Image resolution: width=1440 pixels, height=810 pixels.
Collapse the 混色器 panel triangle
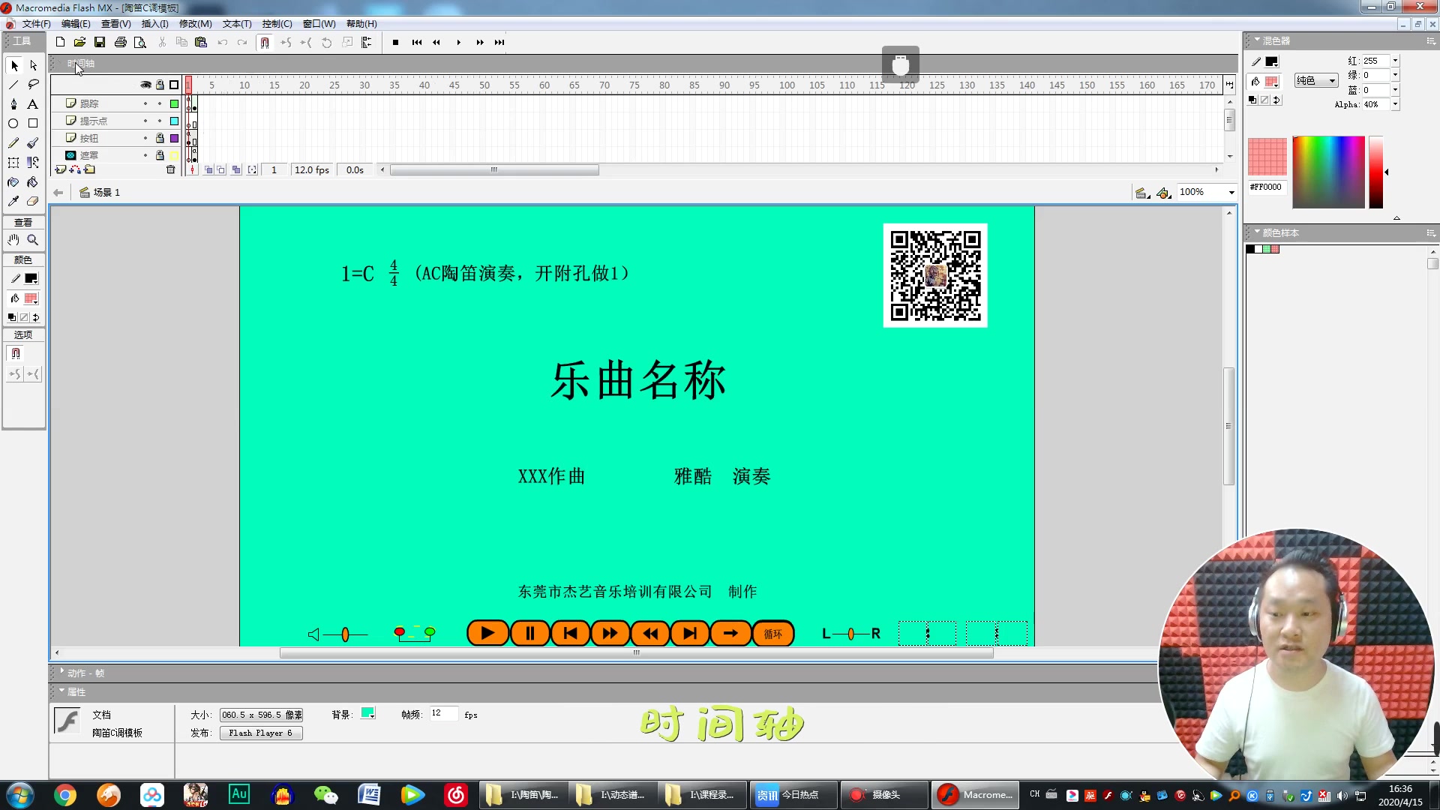click(x=1257, y=40)
